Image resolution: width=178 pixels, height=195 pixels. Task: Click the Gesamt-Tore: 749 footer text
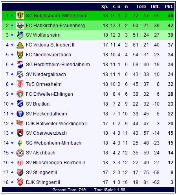point(69,190)
